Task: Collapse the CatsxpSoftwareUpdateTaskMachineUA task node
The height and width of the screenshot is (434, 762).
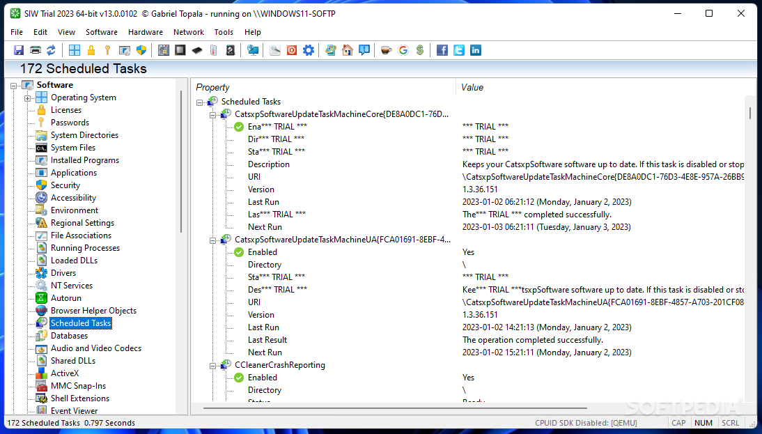Action: coord(212,240)
